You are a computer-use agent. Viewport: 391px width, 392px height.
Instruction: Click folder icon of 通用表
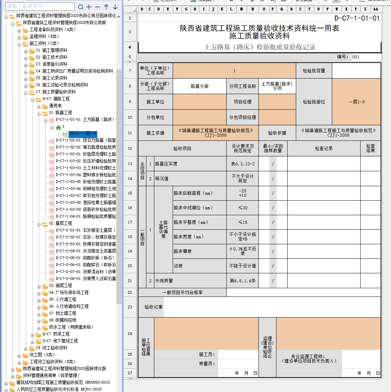(45, 107)
